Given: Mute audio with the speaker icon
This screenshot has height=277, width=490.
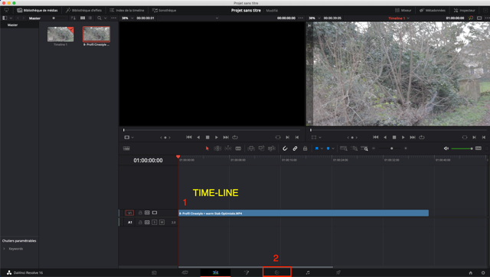Looking at the screenshot, I should coord(446,148).
